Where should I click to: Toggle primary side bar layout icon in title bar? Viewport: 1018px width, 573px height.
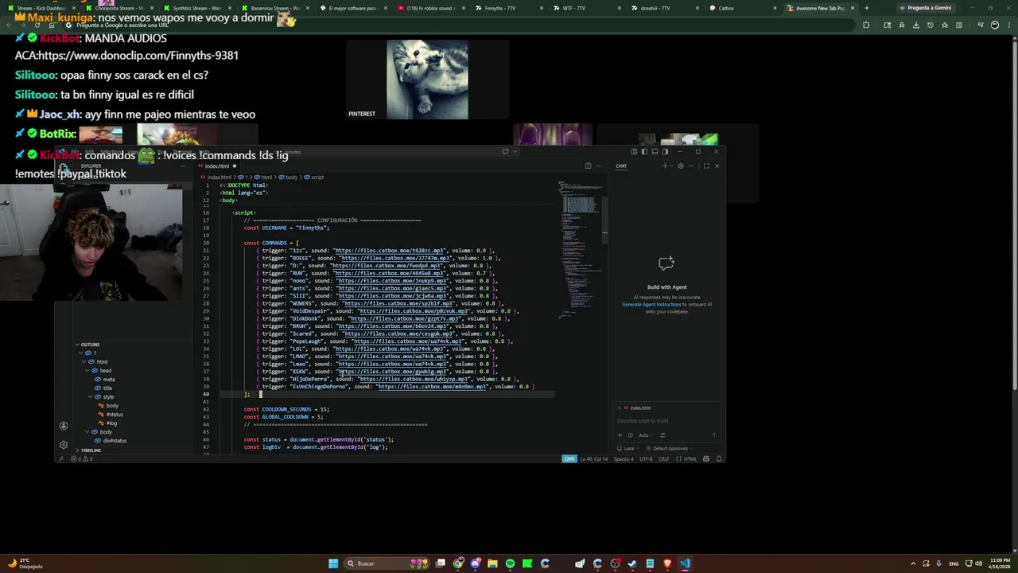coord(644,151)
